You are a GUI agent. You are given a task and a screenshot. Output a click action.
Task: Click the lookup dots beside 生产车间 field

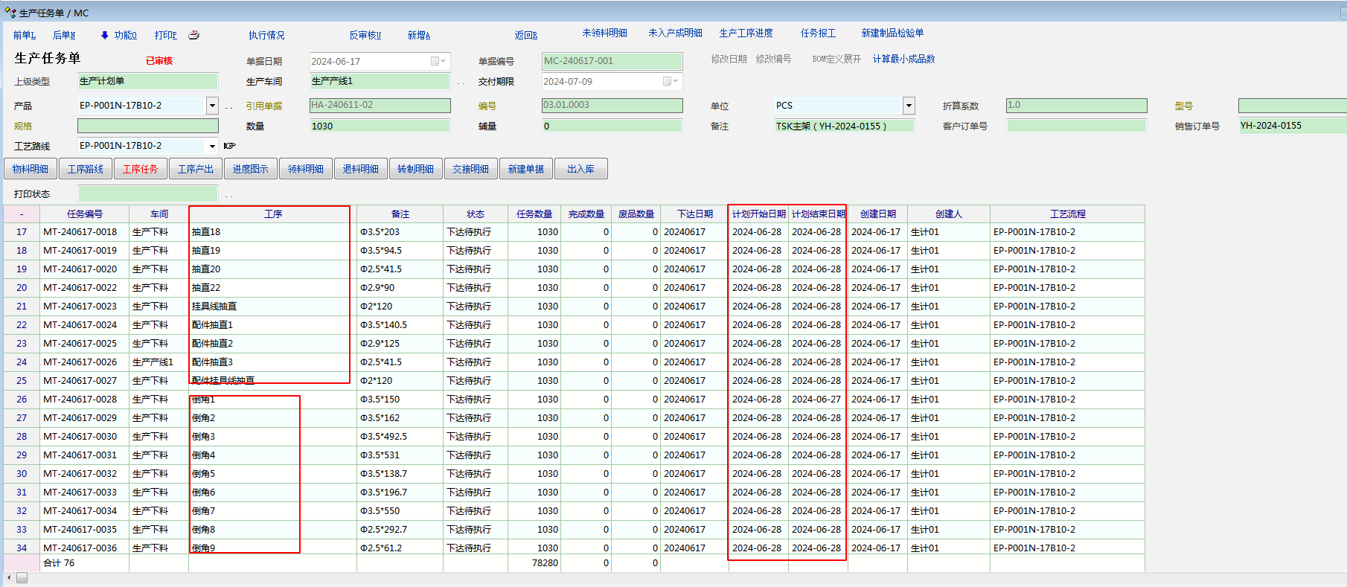[x=461, y=82]
